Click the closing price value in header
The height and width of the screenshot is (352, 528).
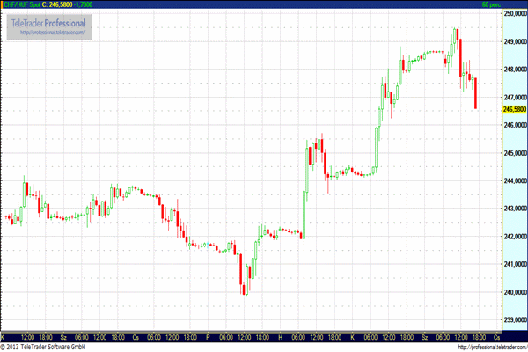point(59,4)
